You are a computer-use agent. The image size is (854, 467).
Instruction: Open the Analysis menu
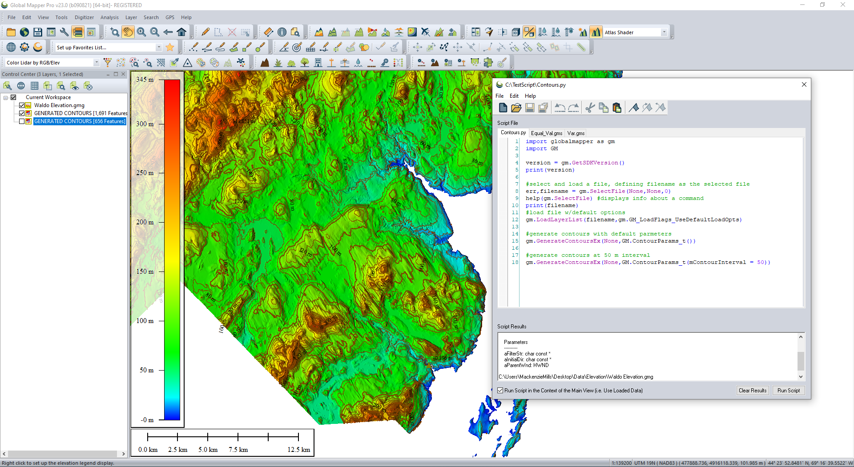109,17
